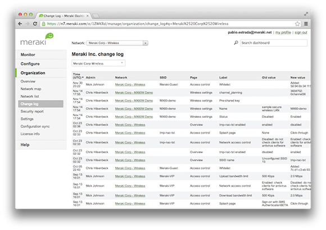Expand the Meraki Corp Wireless filter dropdown
326x230 pixels.
click(98, 63)
